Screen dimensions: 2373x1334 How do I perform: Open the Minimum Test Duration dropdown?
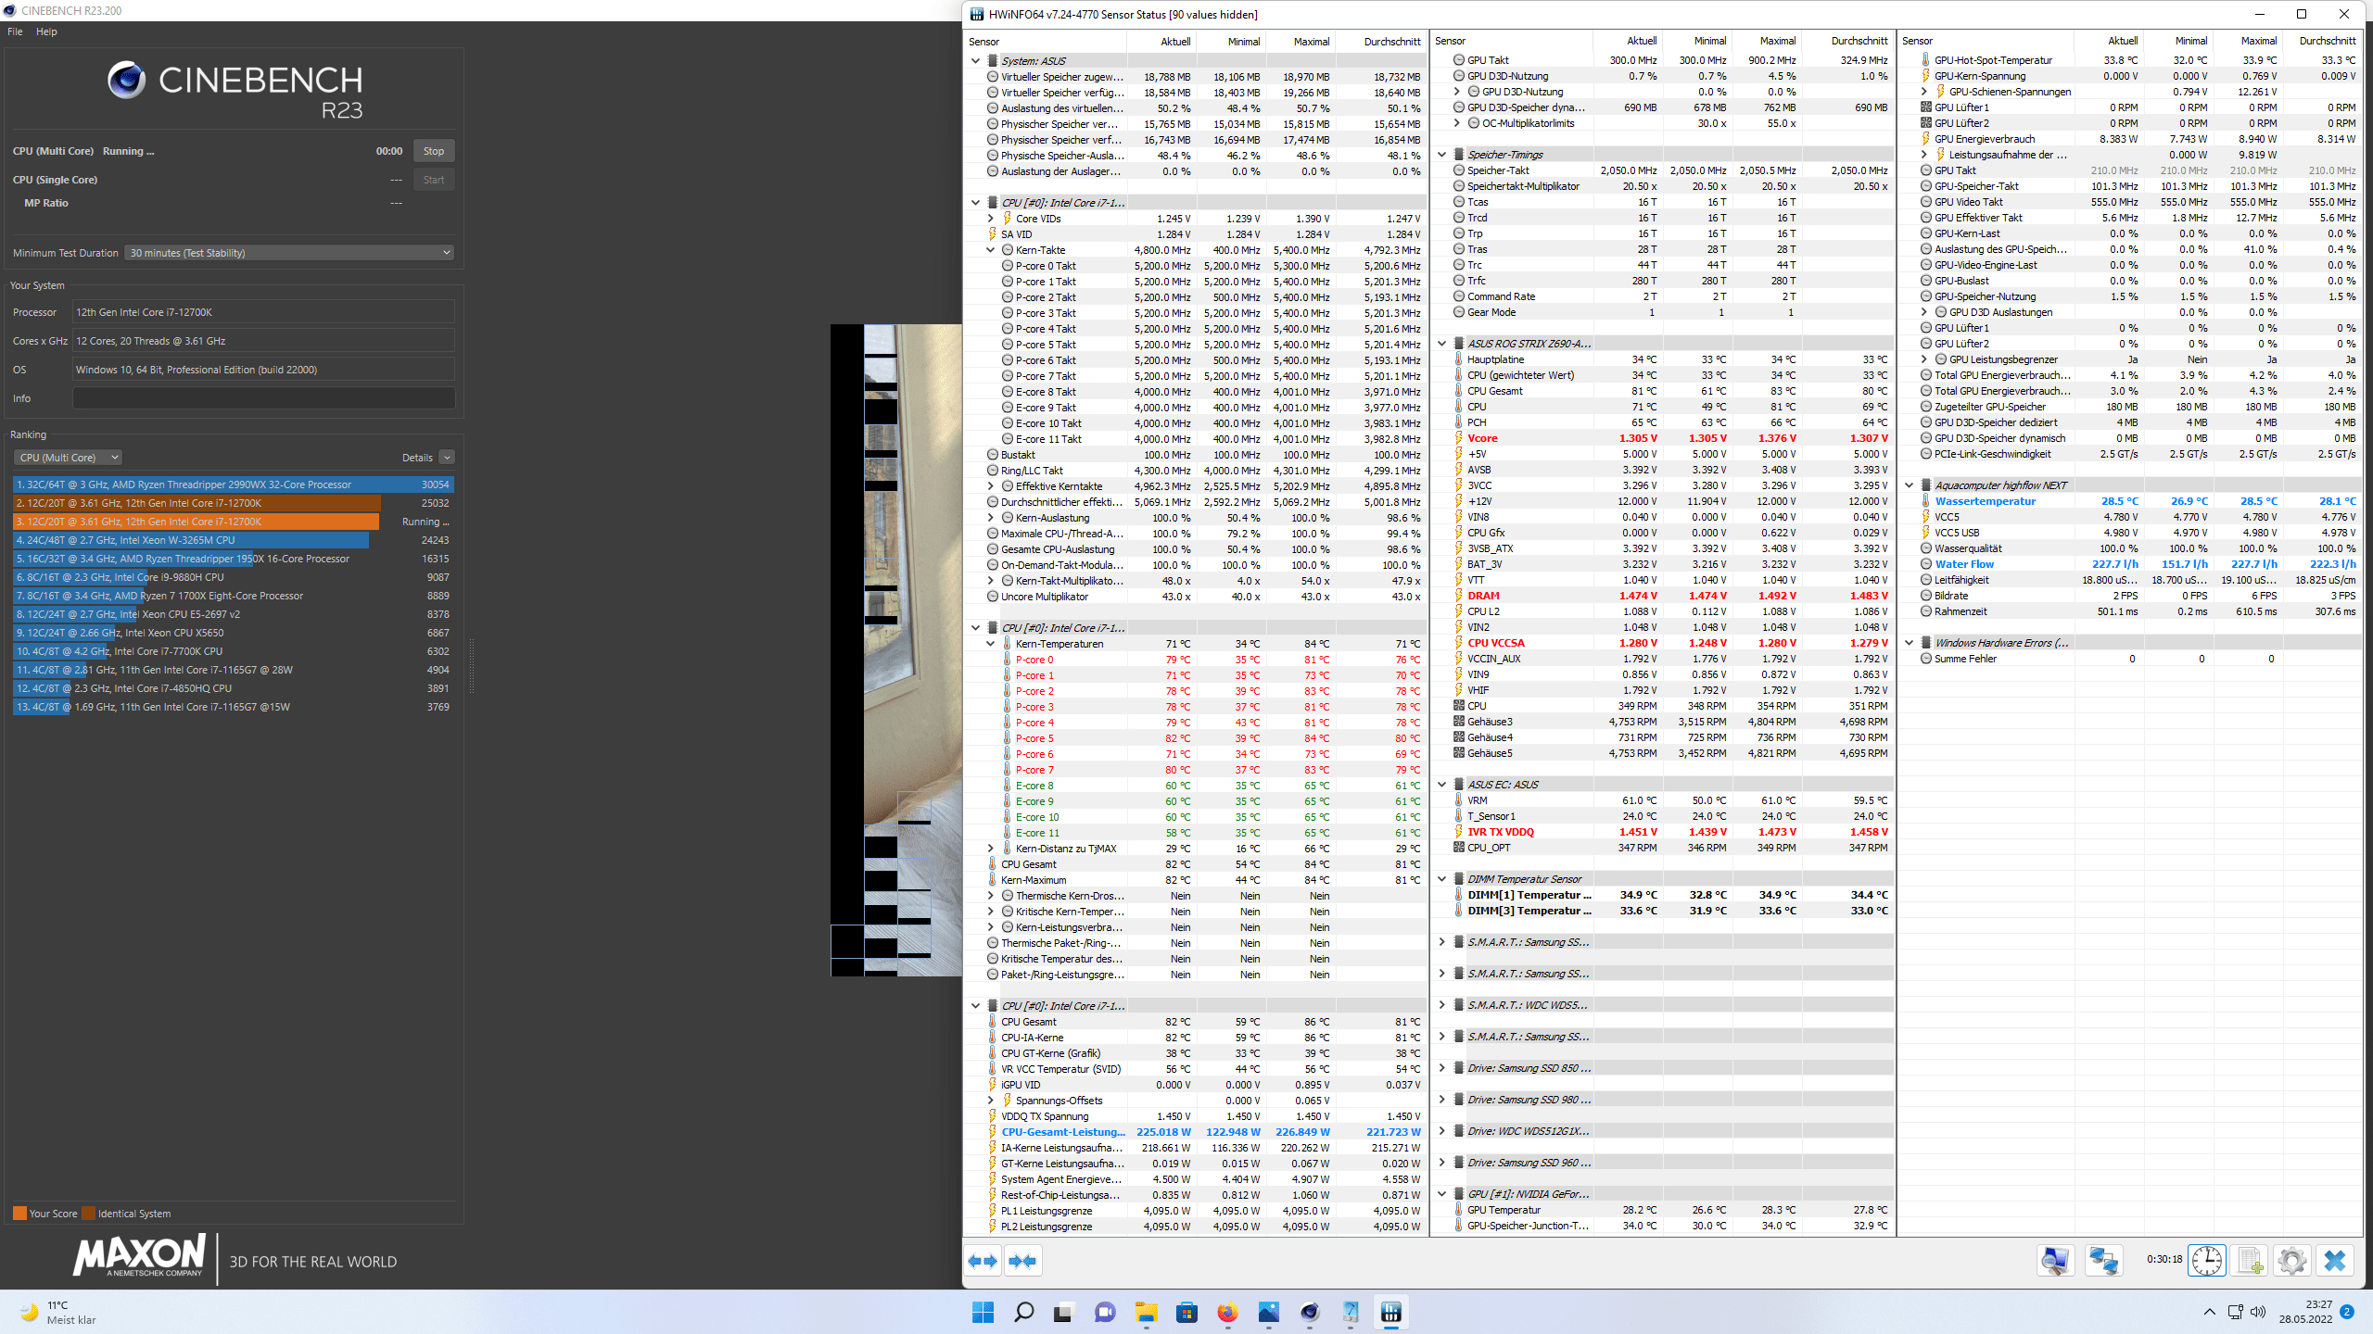point(289,253)
